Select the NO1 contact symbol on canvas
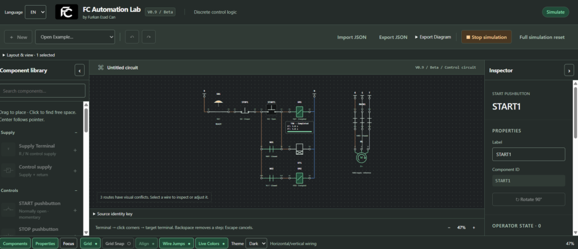 (x=272, y=148)
